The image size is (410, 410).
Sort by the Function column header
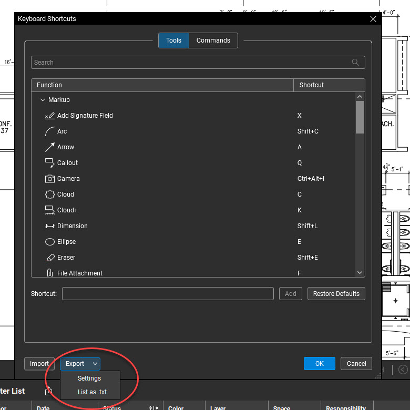click(162, 85)
